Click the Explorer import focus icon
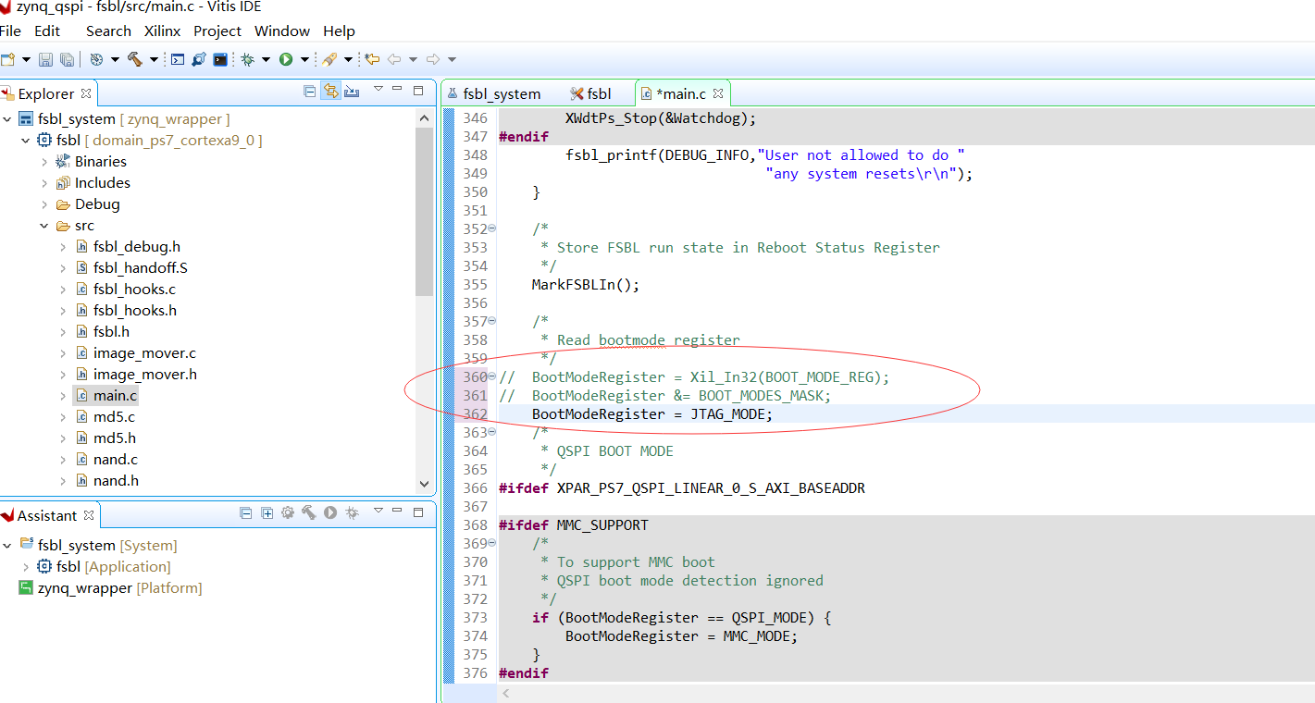The image size is (1315, 703). [x=352, y=91]
